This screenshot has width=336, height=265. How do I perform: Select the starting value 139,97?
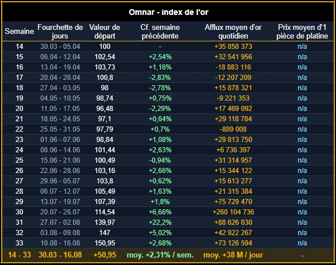click(x=105, y=222)
